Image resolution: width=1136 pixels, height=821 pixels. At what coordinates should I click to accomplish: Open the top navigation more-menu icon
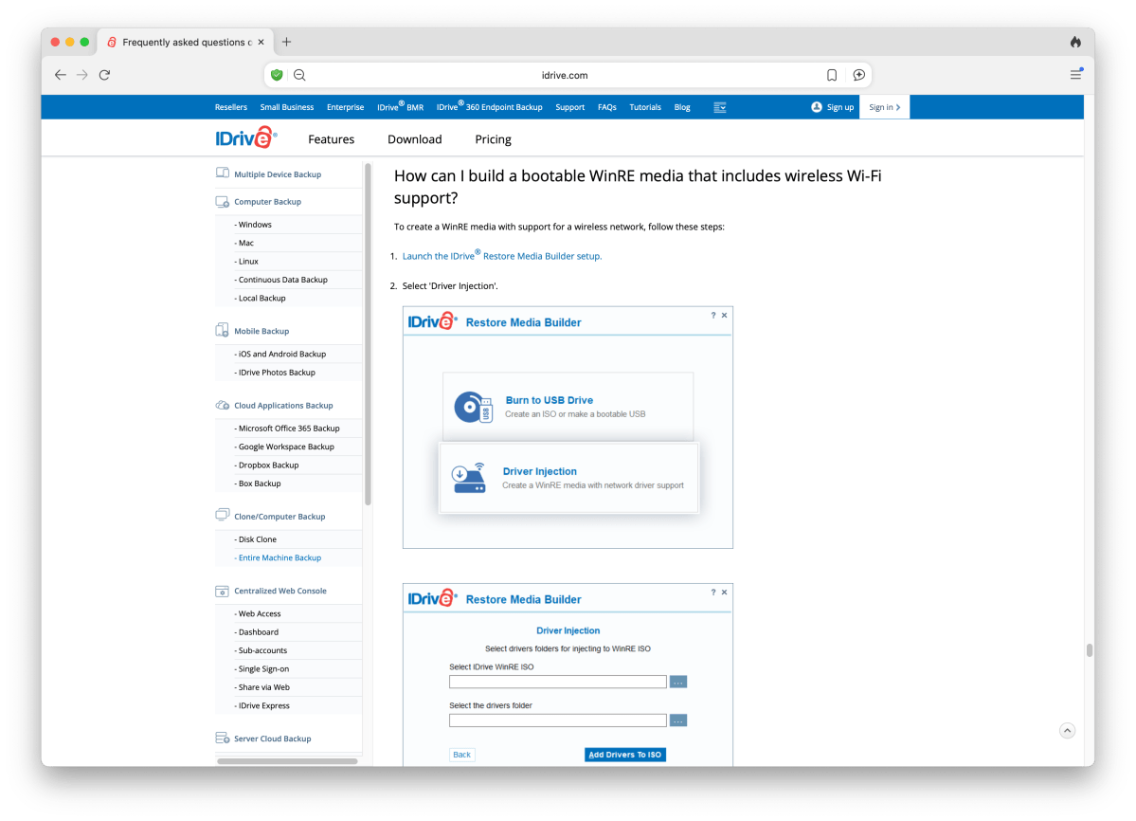(x=719, y=107)
